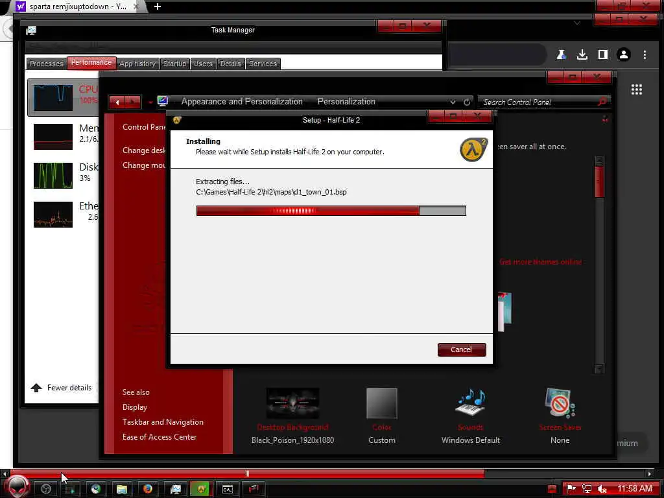Click the Control Panel back arrow
Image resolution: width=664 pixels, height=498 pixels.
click(x=117, y=102)
